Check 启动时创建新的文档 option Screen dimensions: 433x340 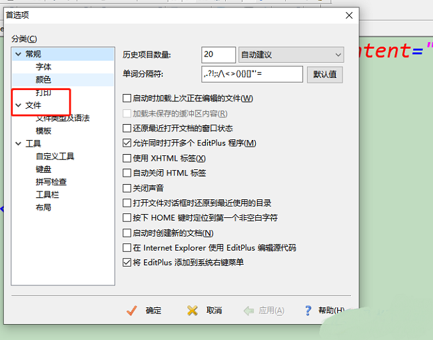click(x=127, y=233)
